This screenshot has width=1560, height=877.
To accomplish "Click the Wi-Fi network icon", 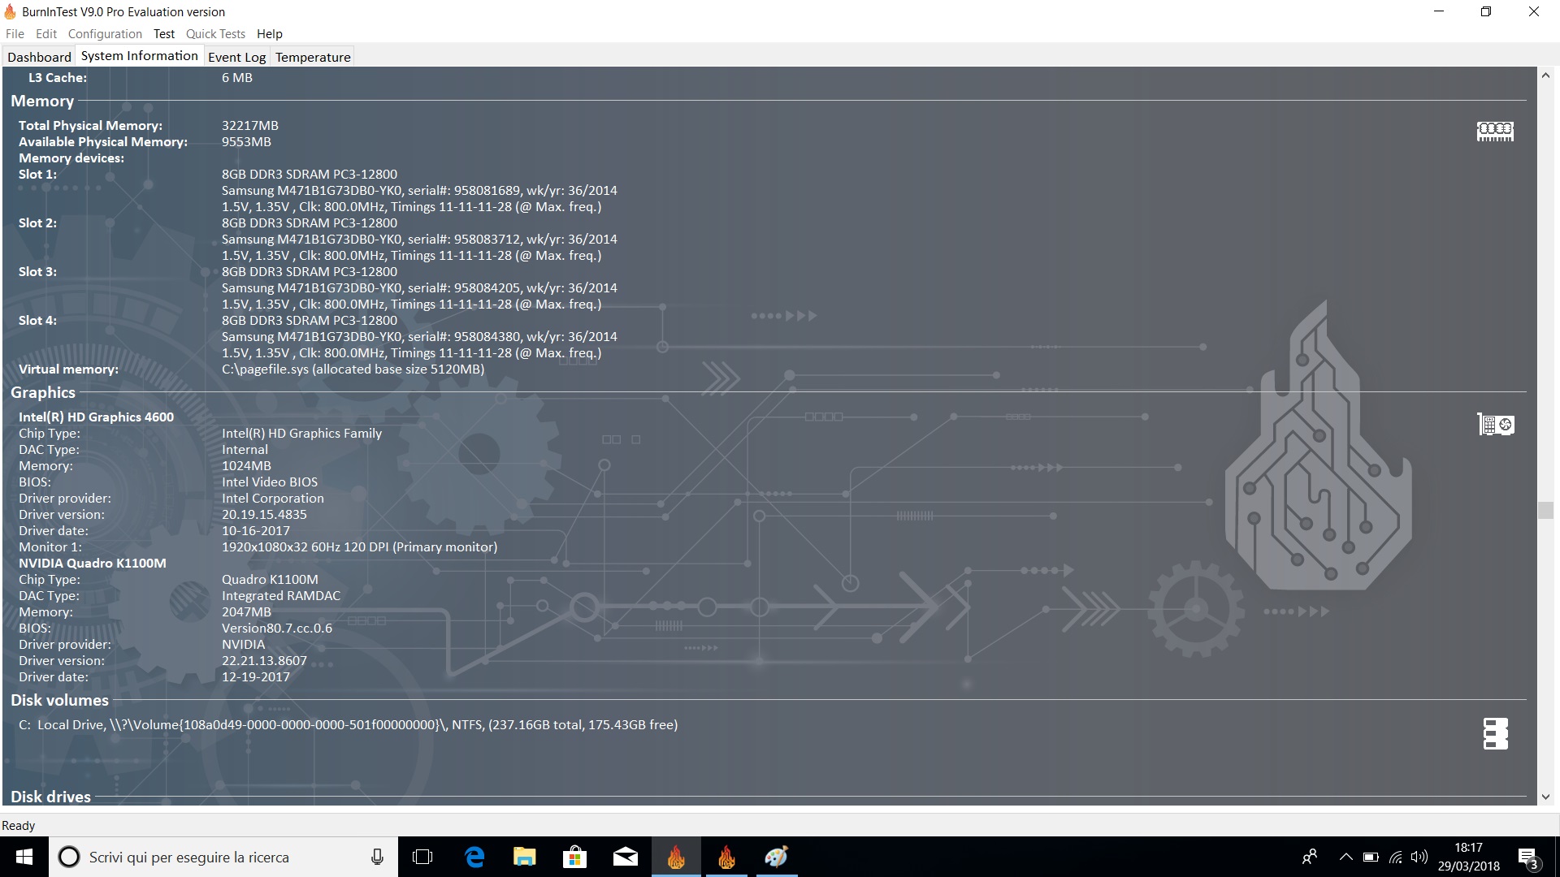I will pos(1395,857).
